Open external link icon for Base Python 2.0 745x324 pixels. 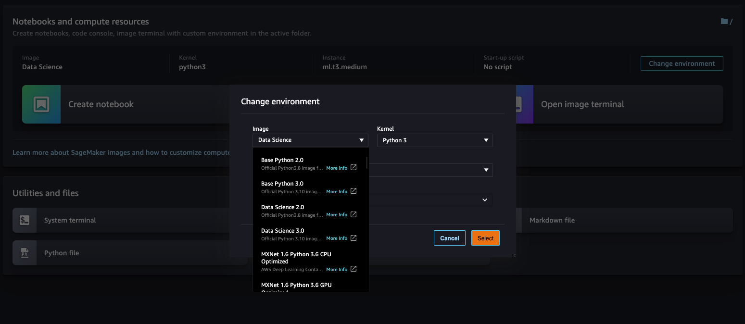354,168
